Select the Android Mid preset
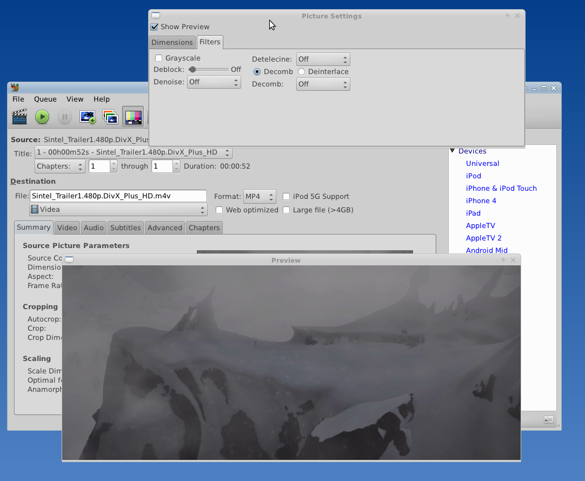The image size is (585, 481). 487,250
